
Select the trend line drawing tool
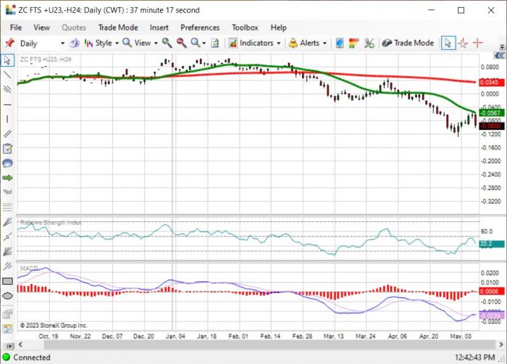pos(7,75)
